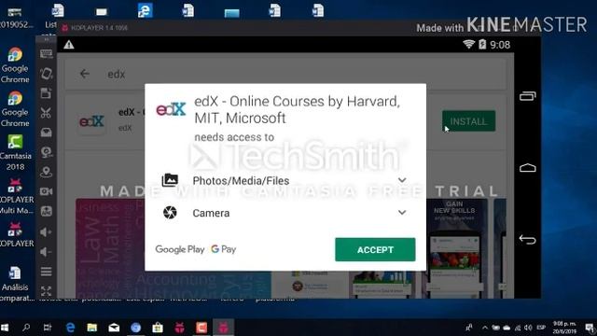Open first Google Chrome desktop shortcut
Image resolution: width=597 pixels, height=336 pixels.
tap(15, 64)
